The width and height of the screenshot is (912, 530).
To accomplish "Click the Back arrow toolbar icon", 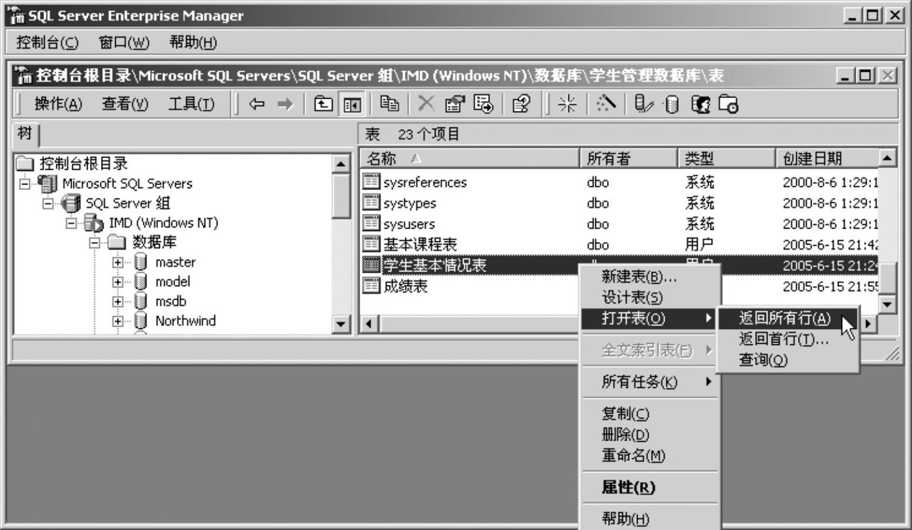I will [257, 105].
